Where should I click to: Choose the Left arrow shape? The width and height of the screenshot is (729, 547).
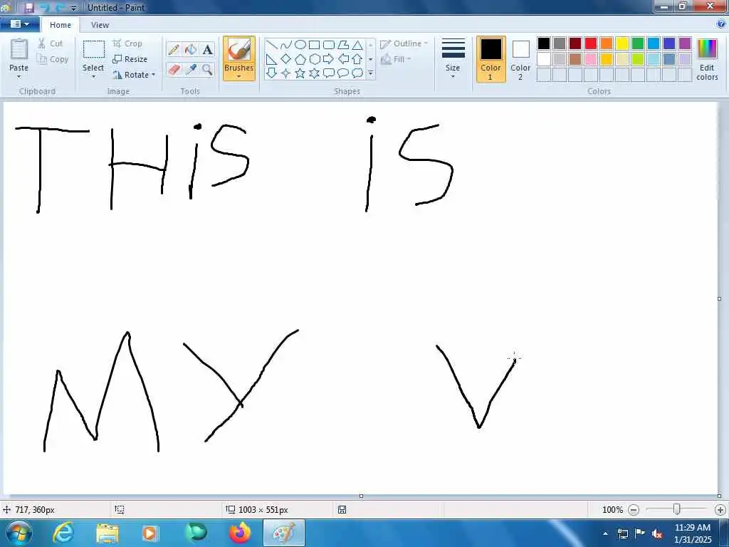click(343, 59)
